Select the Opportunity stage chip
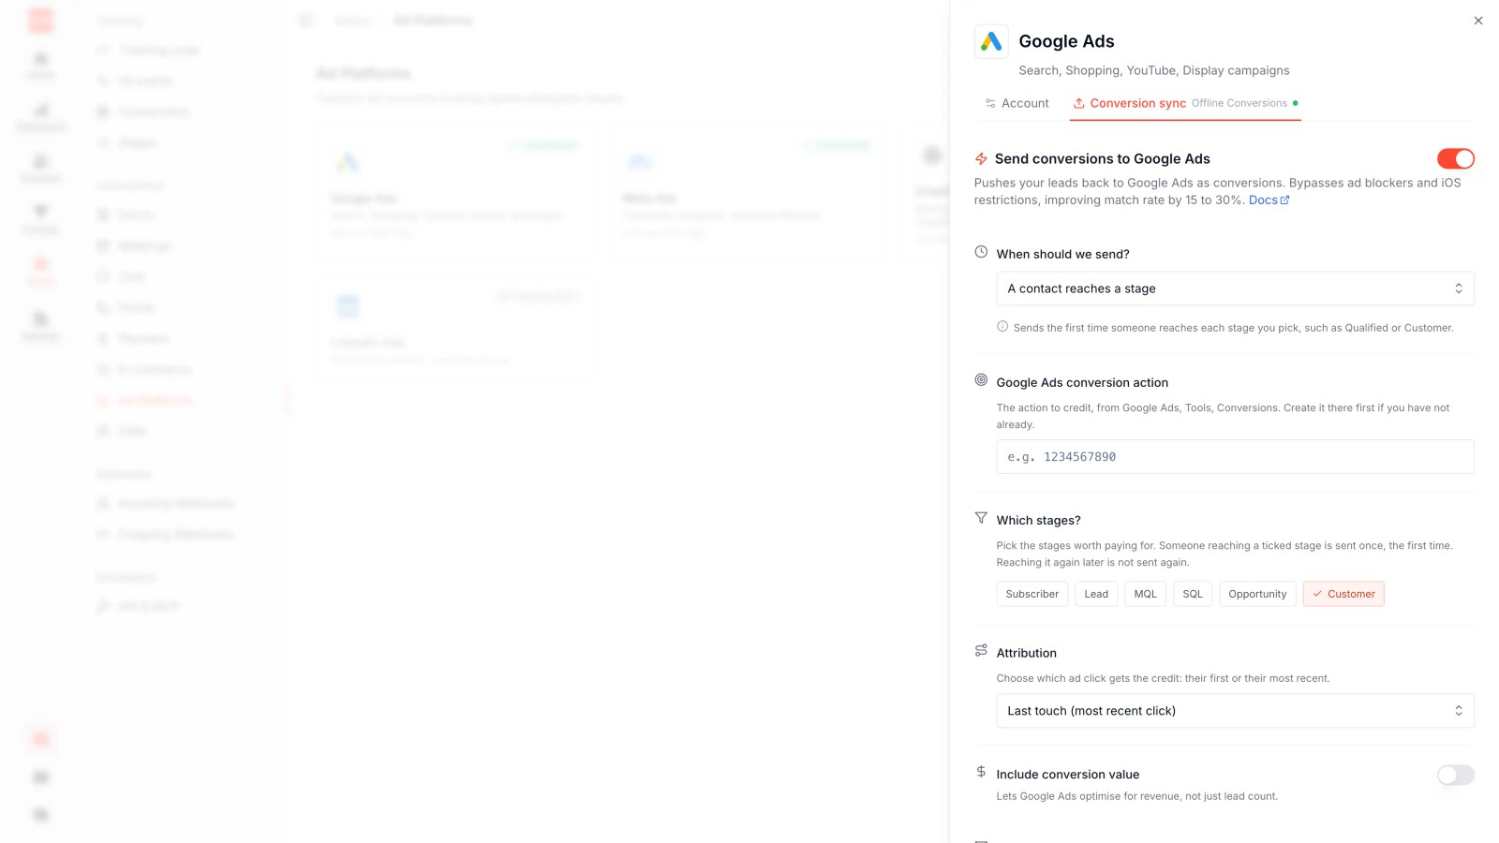The image size is (1499, 843). point(1257,594)
